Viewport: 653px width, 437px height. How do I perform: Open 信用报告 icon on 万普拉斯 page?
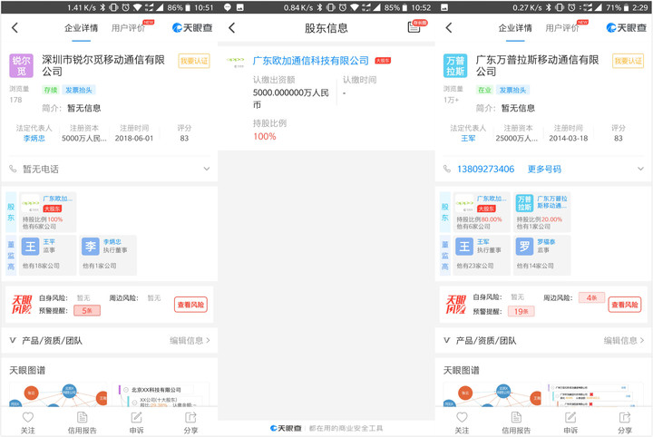(x=516, y=417)
